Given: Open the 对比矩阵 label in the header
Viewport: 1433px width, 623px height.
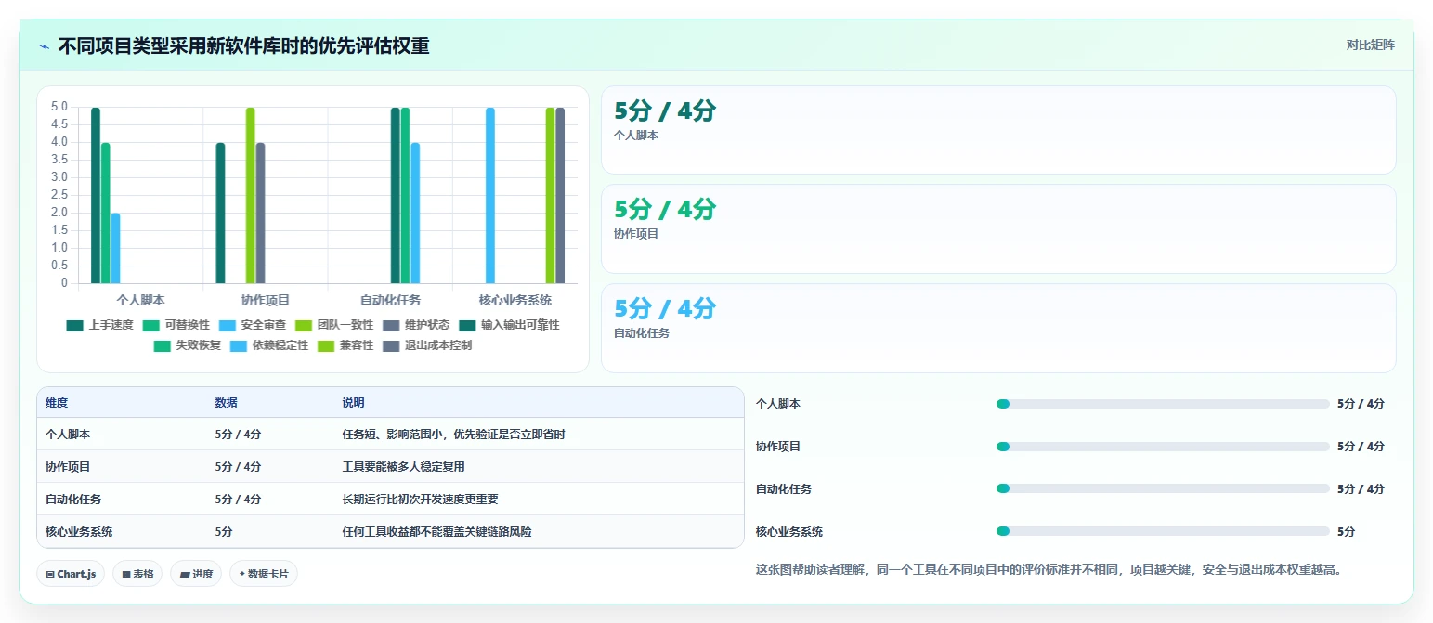Looking at the screenshot, I should [1371, 45].
